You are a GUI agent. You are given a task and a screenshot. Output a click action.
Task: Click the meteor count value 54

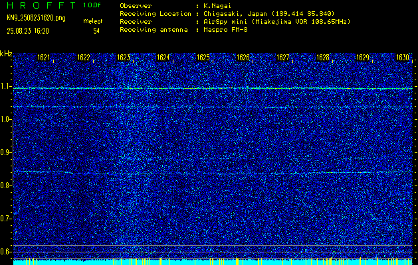96,31
